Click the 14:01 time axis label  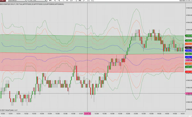point(183,113)
